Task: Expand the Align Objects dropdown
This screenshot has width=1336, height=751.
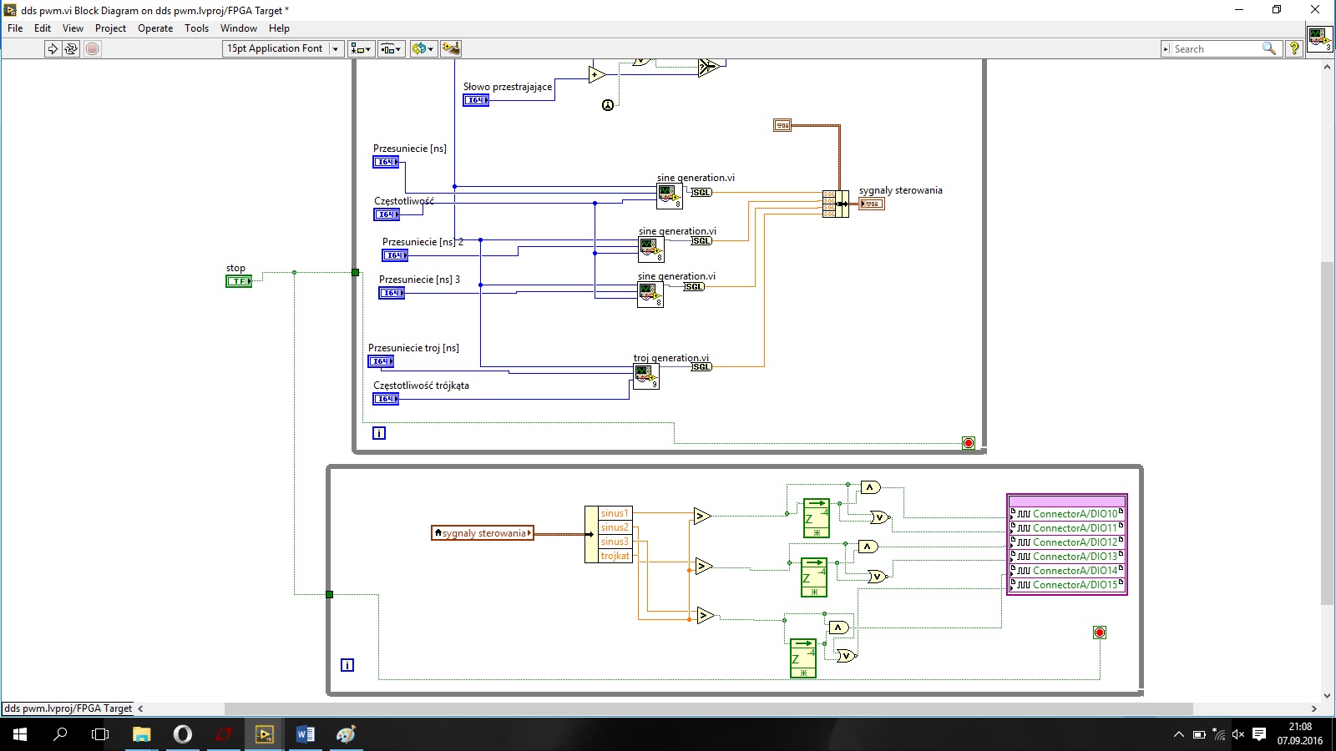Action: pos(368,48)
